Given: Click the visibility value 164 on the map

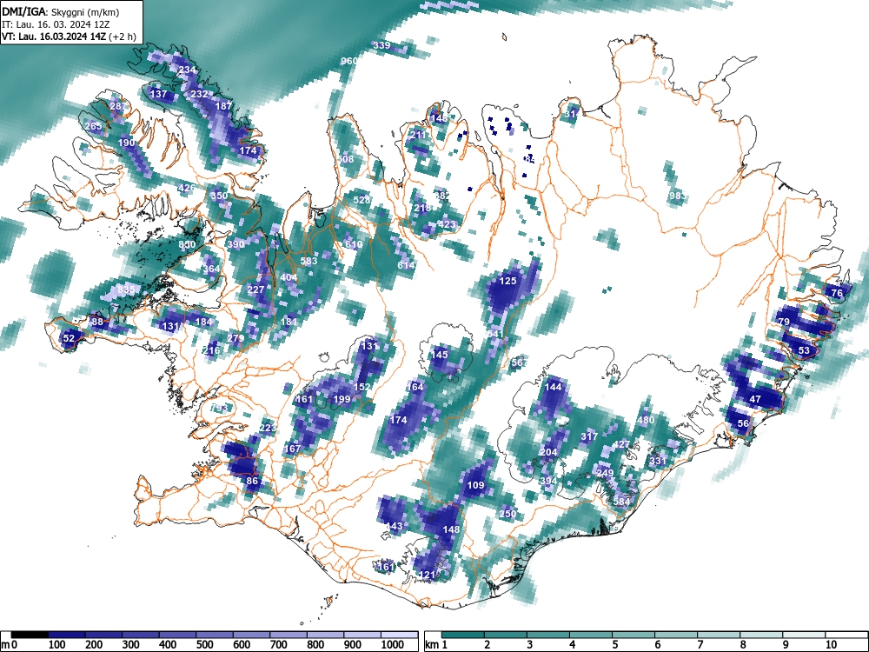Looking at the screenshot, I should pos(415,387).
